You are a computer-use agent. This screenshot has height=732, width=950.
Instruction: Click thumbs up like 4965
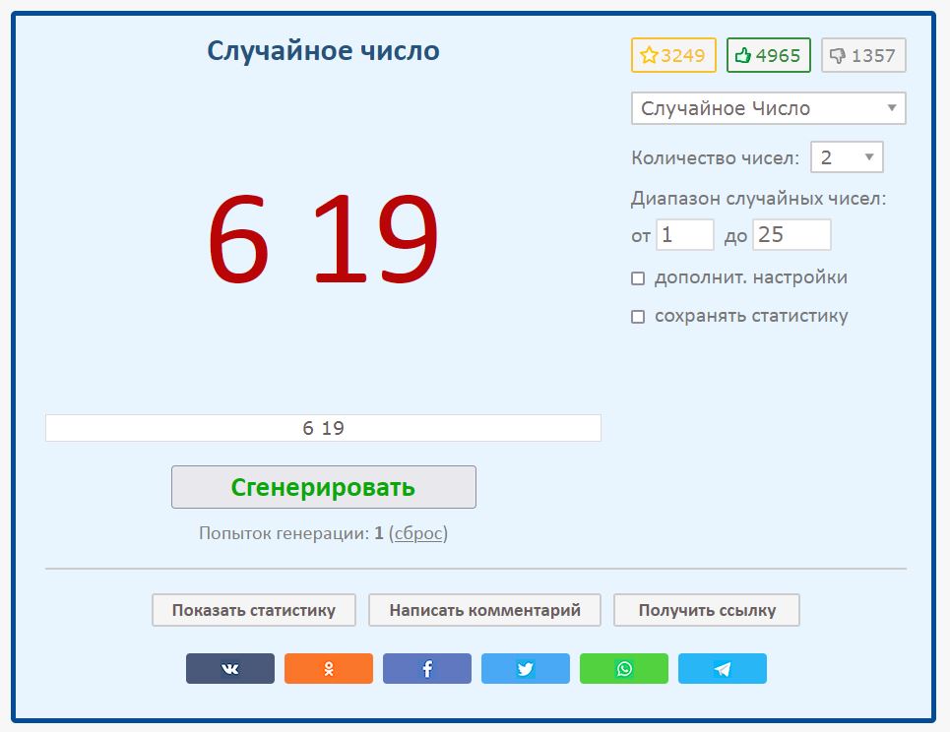(768, 56)
